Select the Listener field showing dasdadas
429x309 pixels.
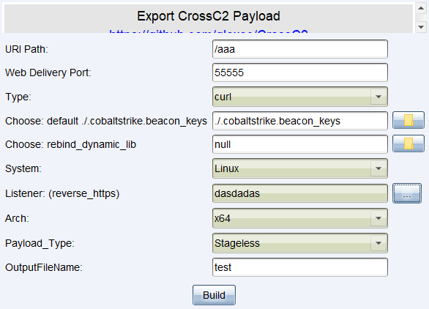point(300,193)
